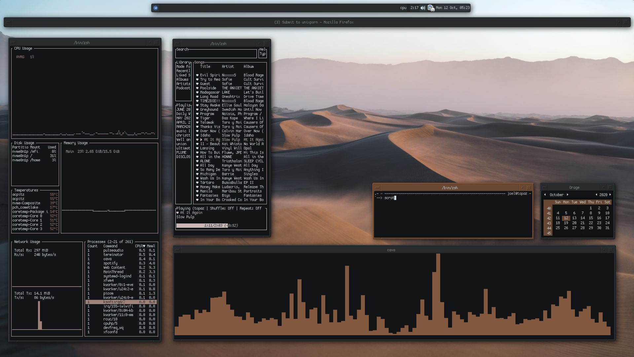Toggle the like heart on "Long Road" by Oneohtrix
The image size is (634, 357).
[196, 97]
